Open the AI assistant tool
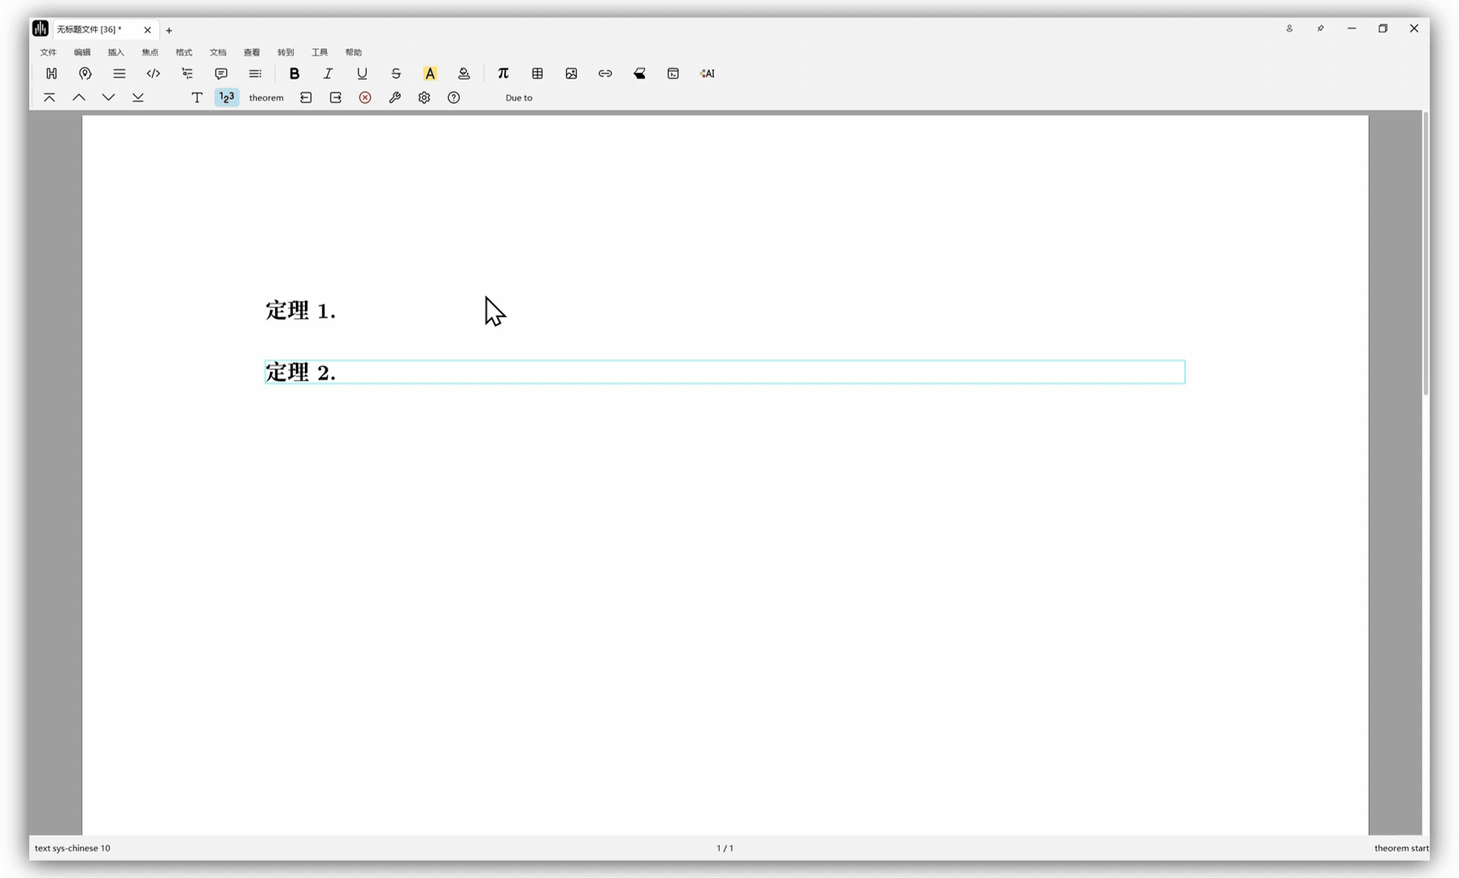 pos(707,73)
